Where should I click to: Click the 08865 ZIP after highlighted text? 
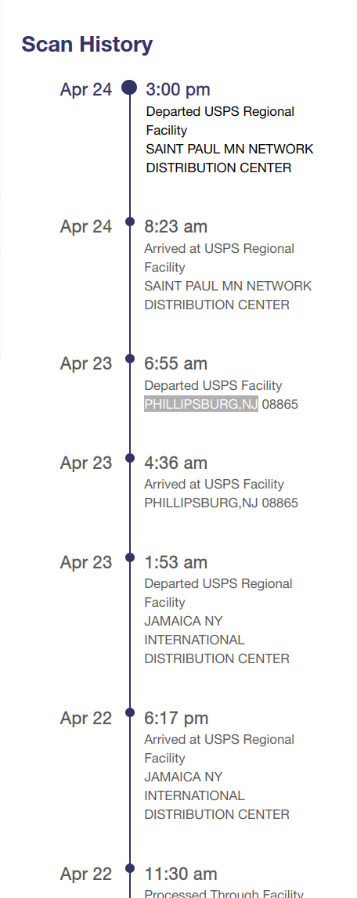click(x=280, y=404)
